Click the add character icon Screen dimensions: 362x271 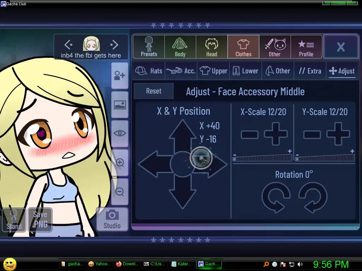[119, 76]
